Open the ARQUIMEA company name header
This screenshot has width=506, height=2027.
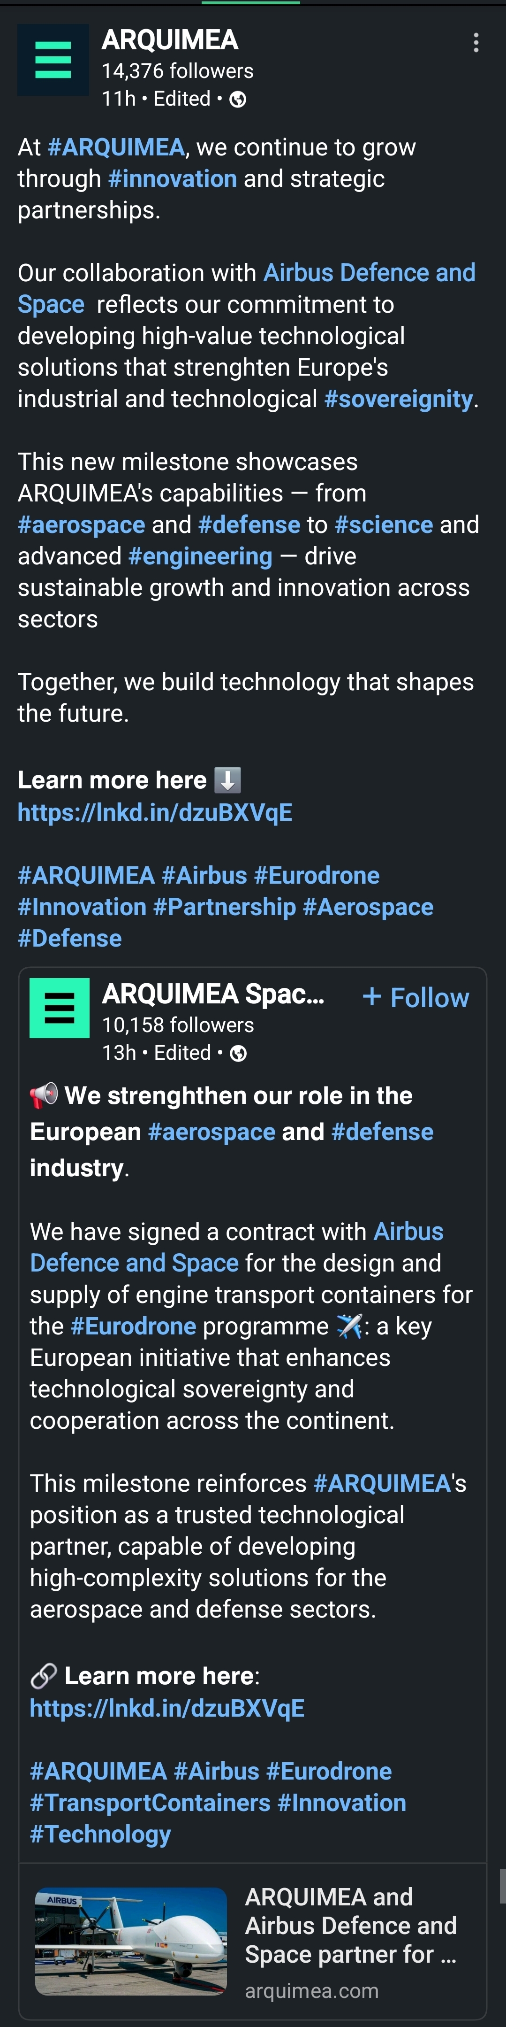tap(170, 39)
